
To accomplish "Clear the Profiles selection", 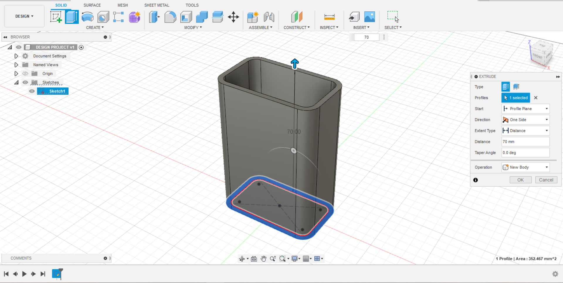I will pyautogui.click(x=536, y=98).
